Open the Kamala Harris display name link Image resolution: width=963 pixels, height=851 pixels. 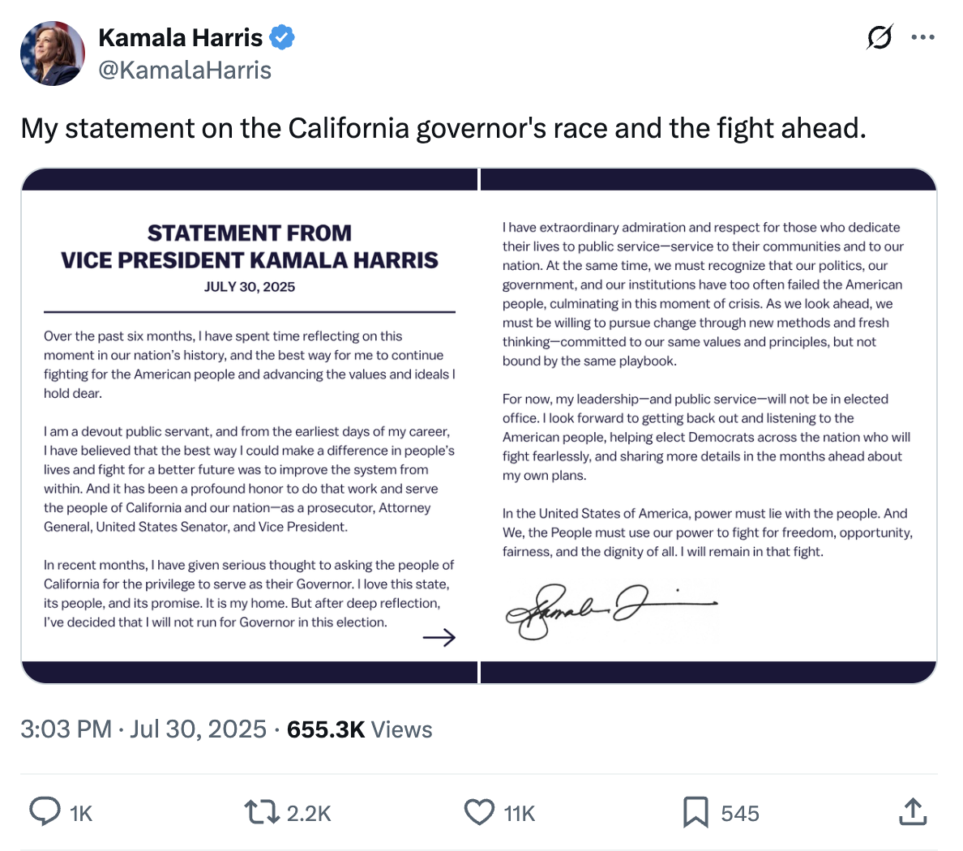[180, 37]
